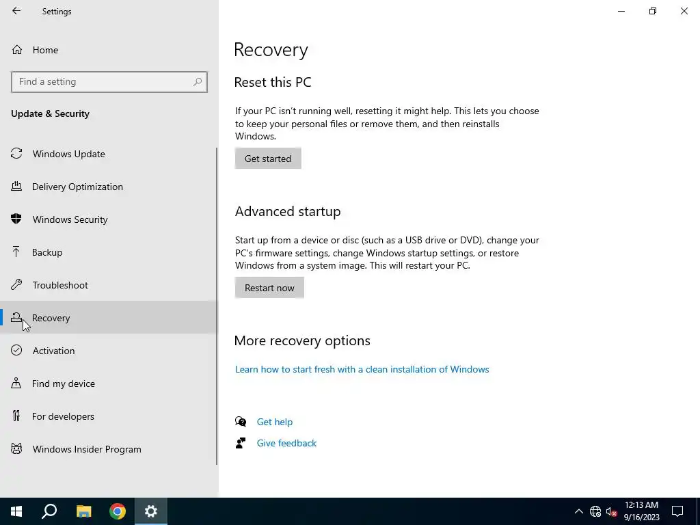Open the Windows Start menu

coord(16,511)
